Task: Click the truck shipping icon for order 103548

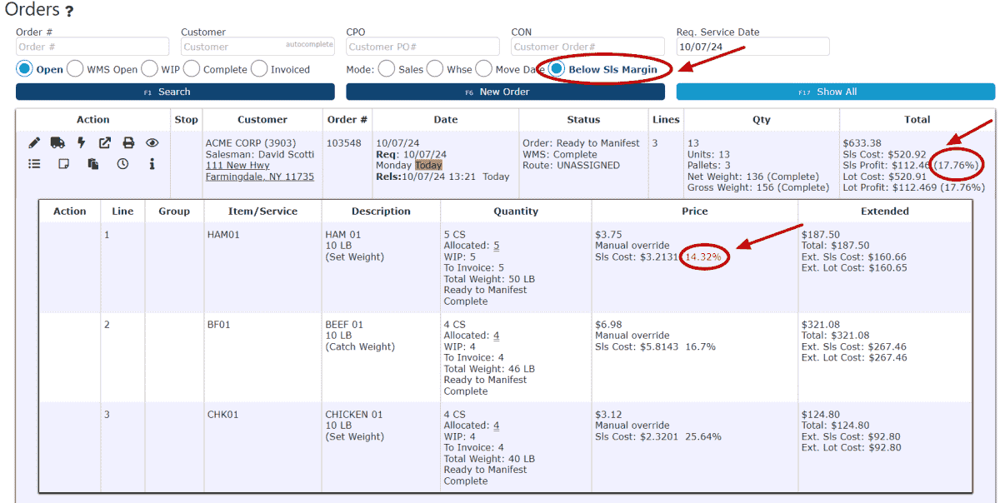Action: [57, 143]
